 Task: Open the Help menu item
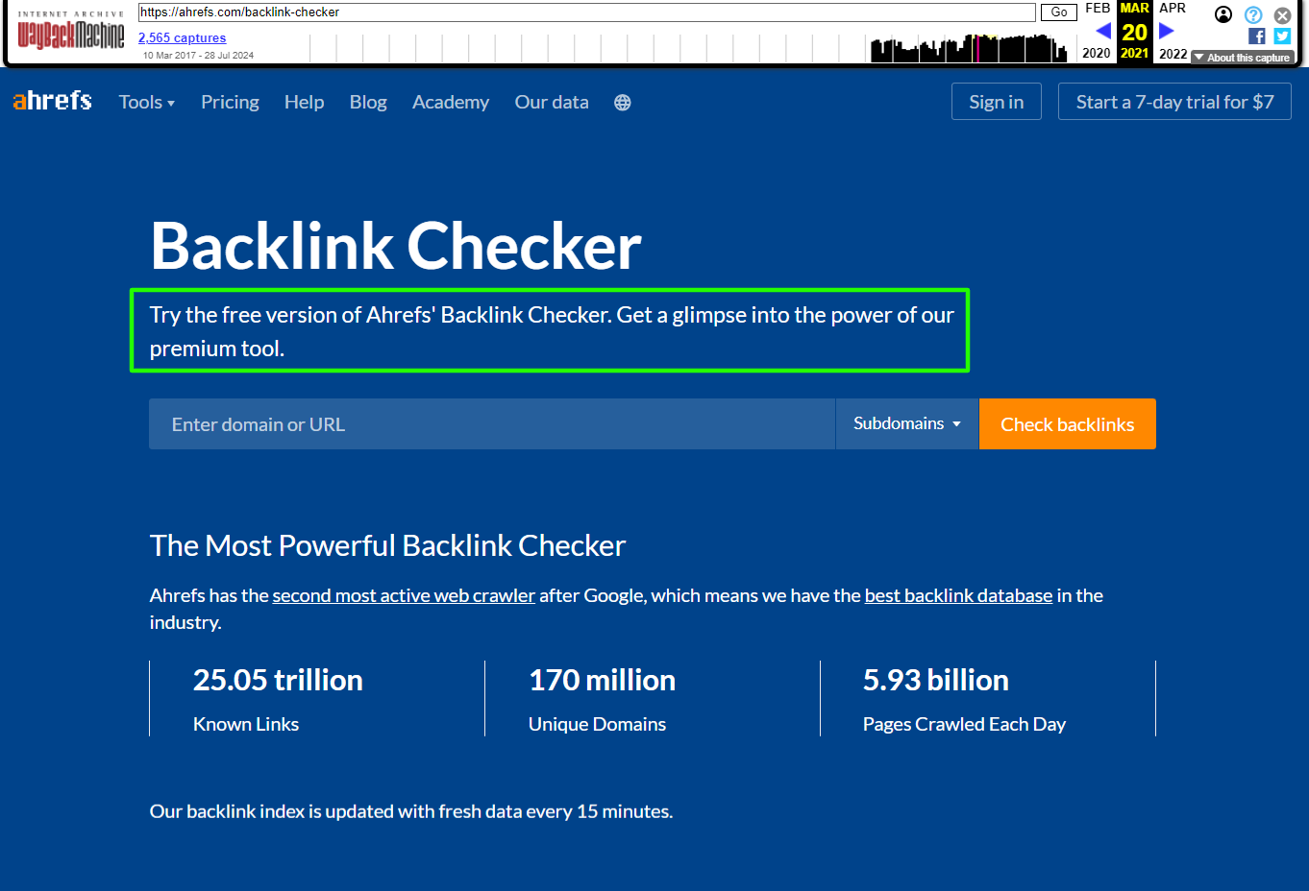(304, 102)
